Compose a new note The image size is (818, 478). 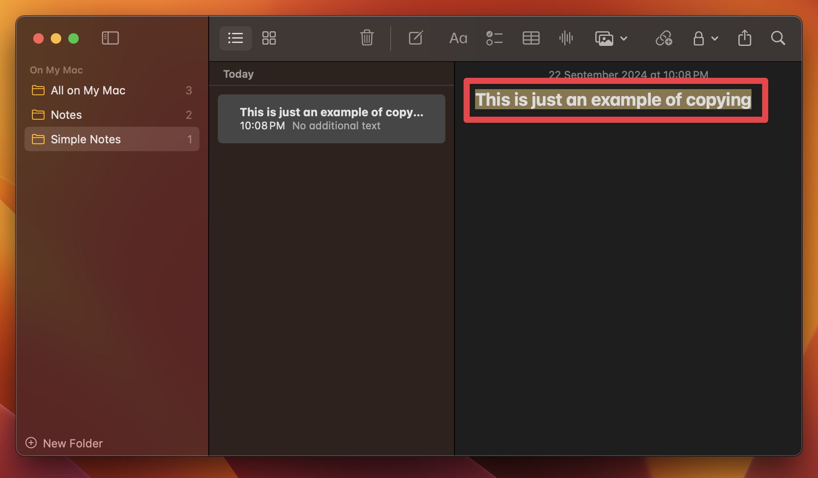point(416,38)
